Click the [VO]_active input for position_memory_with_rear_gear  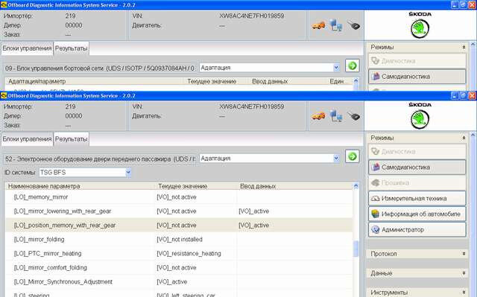pyautogui.click(x=253, y=226)
